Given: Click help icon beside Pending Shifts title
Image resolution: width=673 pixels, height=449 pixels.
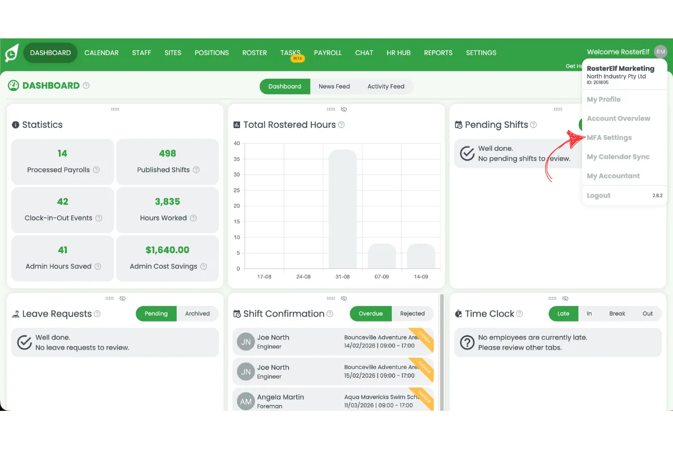Looking at the screenshot, I should [534, 125].
